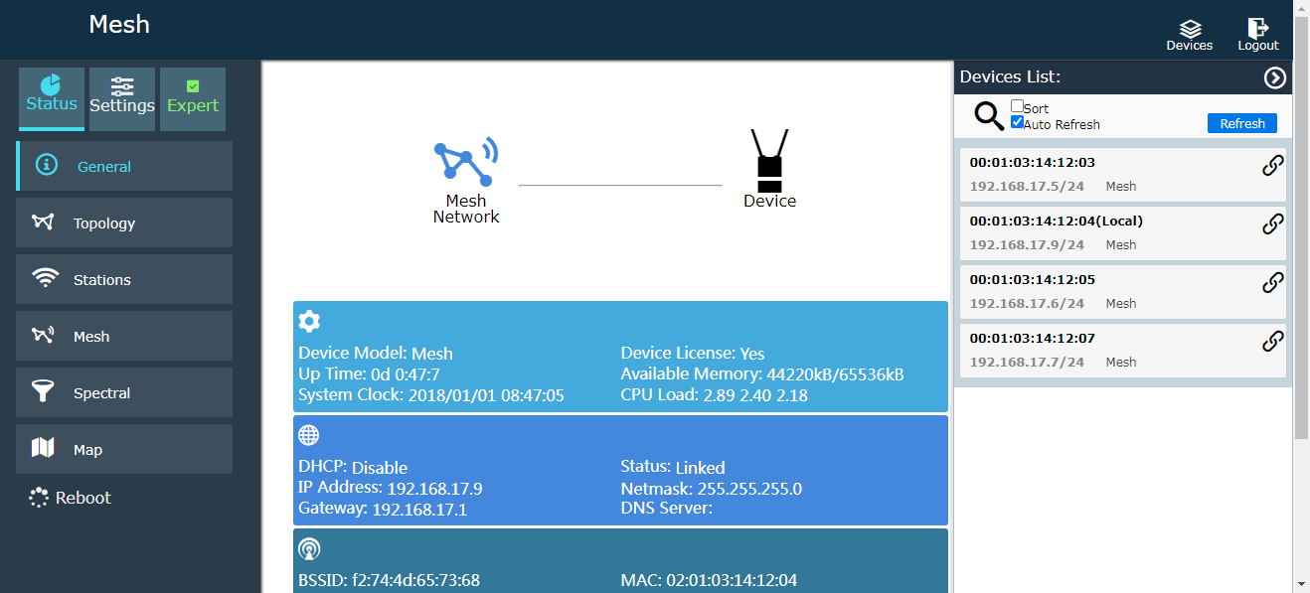
Task: Toggle the Expert mode tab
Action: [x=193, y=98]
